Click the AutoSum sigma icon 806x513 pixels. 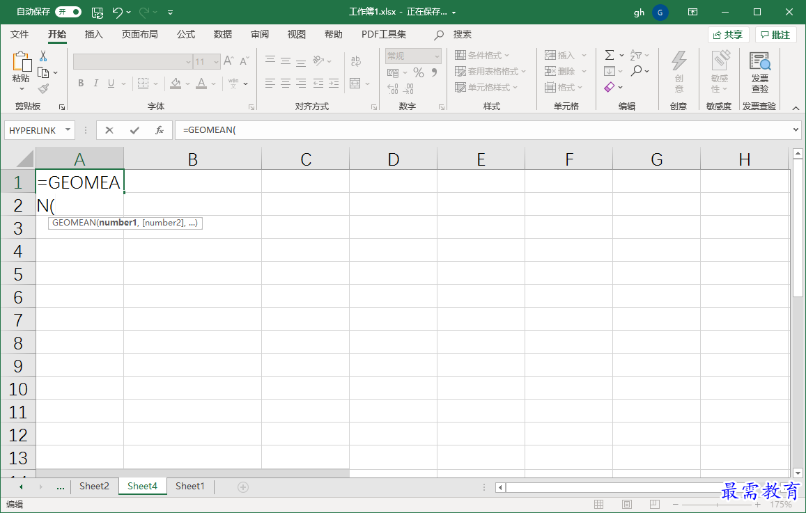(610, 56)
